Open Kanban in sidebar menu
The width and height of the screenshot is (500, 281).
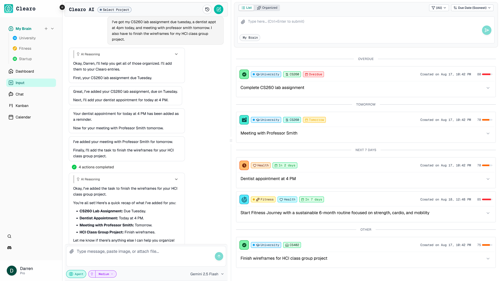[22, 106]
